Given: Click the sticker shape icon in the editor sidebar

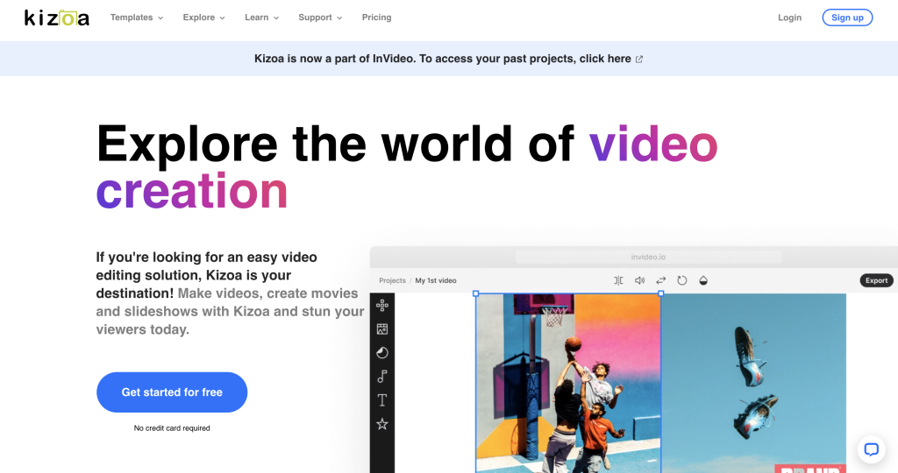Looking at the screenshot, I should pos(382,353).
